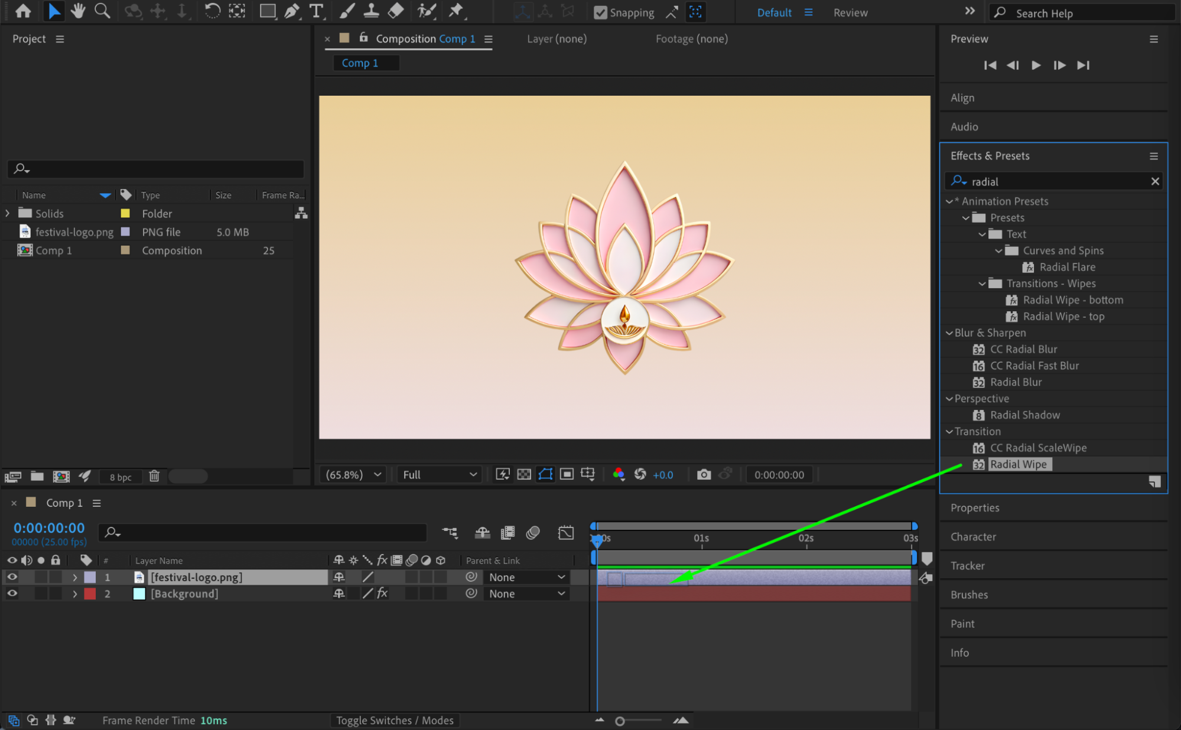Screen dimensions: 1181x730
Task: Switch to the Review workspace
Action: pos(850,12)
